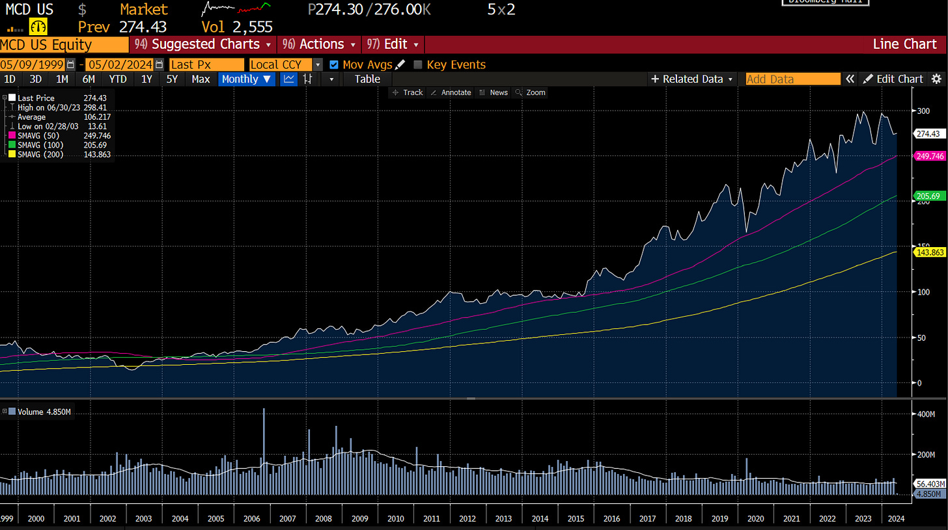Image resolution: width=948 pixels, height=530 pixels.
Task: Click the 2020 label on the time axis
Action: click(x=755, y=518)
